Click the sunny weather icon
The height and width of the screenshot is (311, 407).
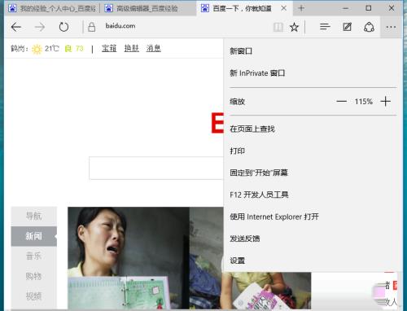pyautogui.click(x=37, y=49)
